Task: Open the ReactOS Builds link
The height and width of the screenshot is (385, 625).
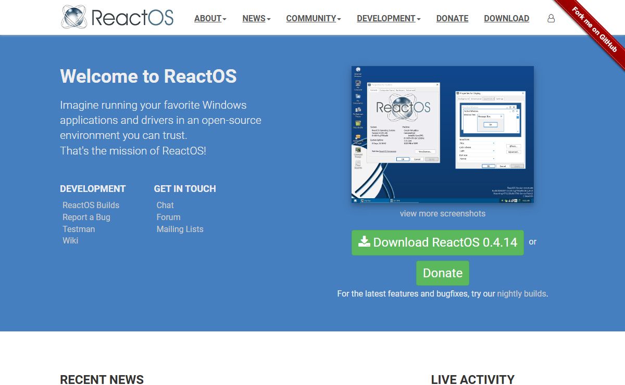Action: pos(91,205)
